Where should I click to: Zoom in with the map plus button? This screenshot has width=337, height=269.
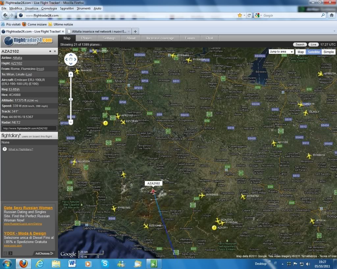[71, 75]
